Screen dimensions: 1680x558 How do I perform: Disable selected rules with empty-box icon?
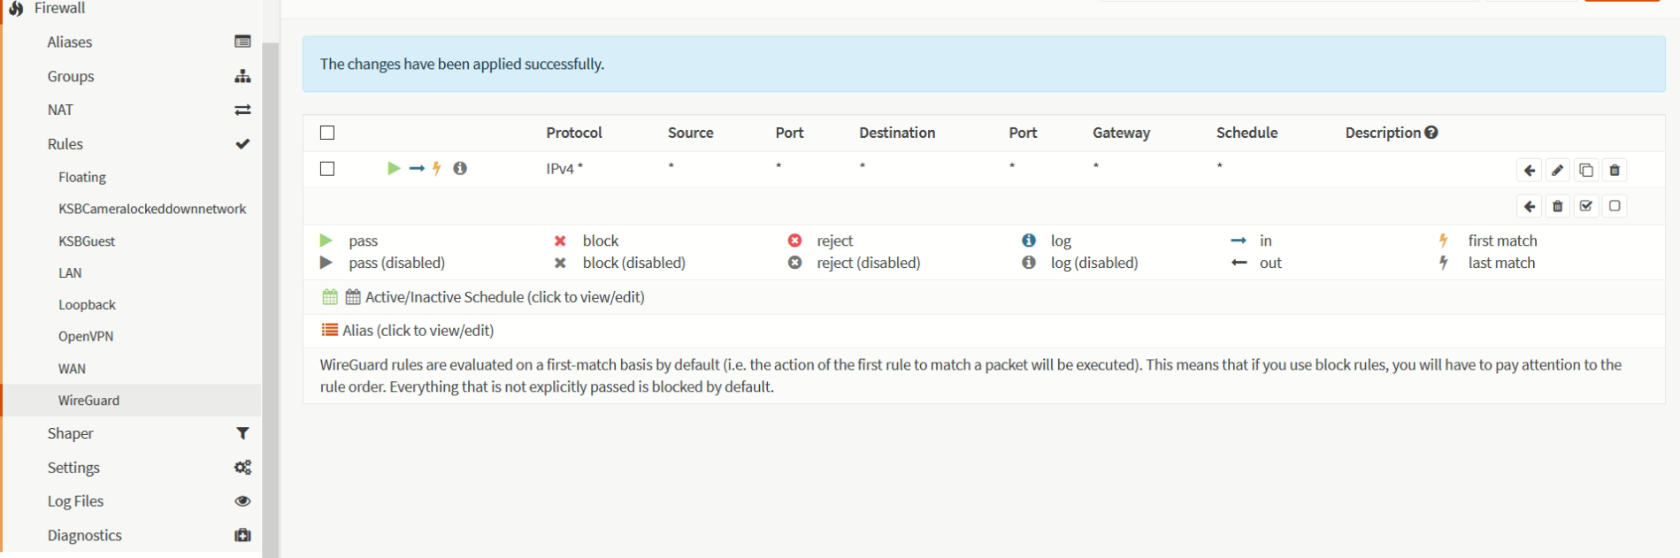coord(1615,206)
